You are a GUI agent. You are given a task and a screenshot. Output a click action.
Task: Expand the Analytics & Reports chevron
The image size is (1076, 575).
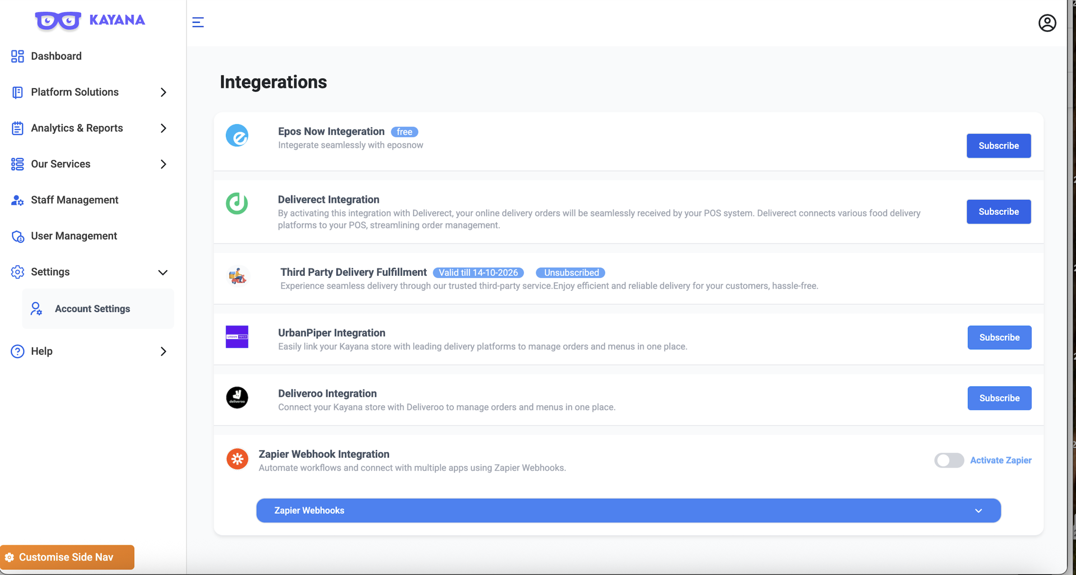coord(163,128)
